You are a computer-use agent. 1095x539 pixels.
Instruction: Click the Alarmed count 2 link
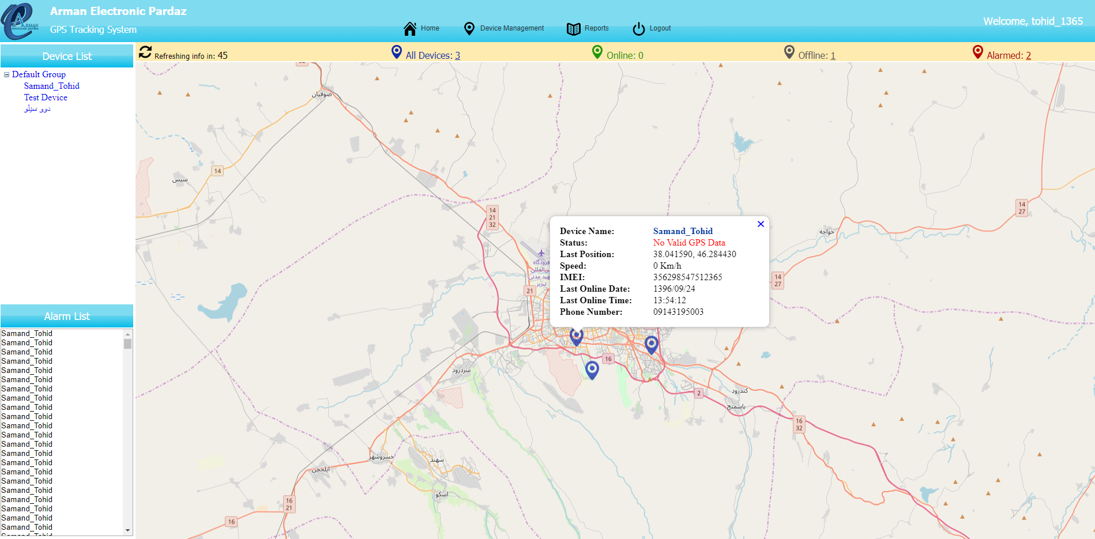tap(1028, 55)
